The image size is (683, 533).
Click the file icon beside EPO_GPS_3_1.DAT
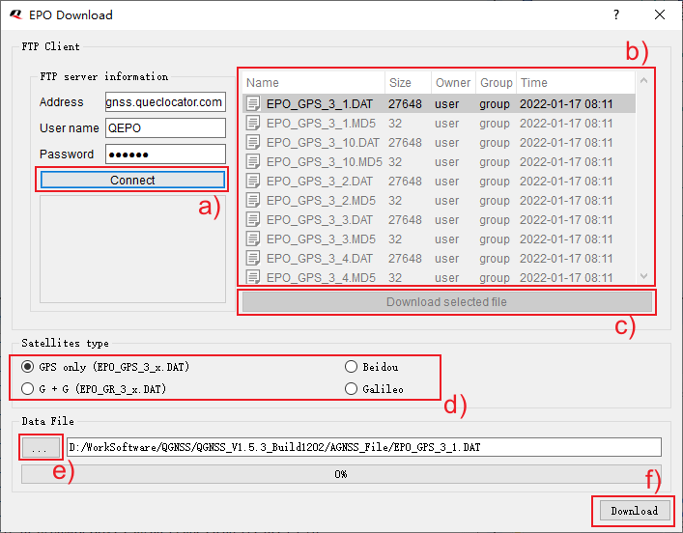pyautogui.click(x=253, y=103)
